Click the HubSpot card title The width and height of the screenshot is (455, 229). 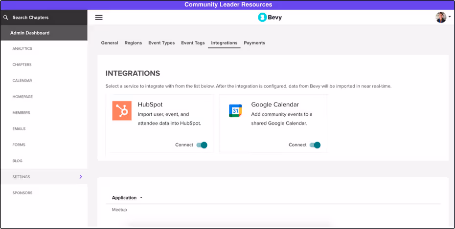(x=150, y=104)
